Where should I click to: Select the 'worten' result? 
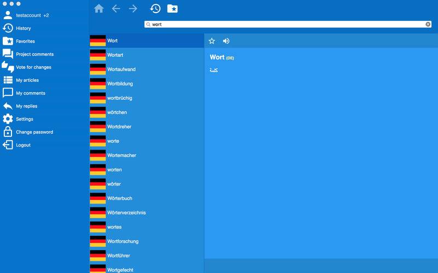coord(147,170)
